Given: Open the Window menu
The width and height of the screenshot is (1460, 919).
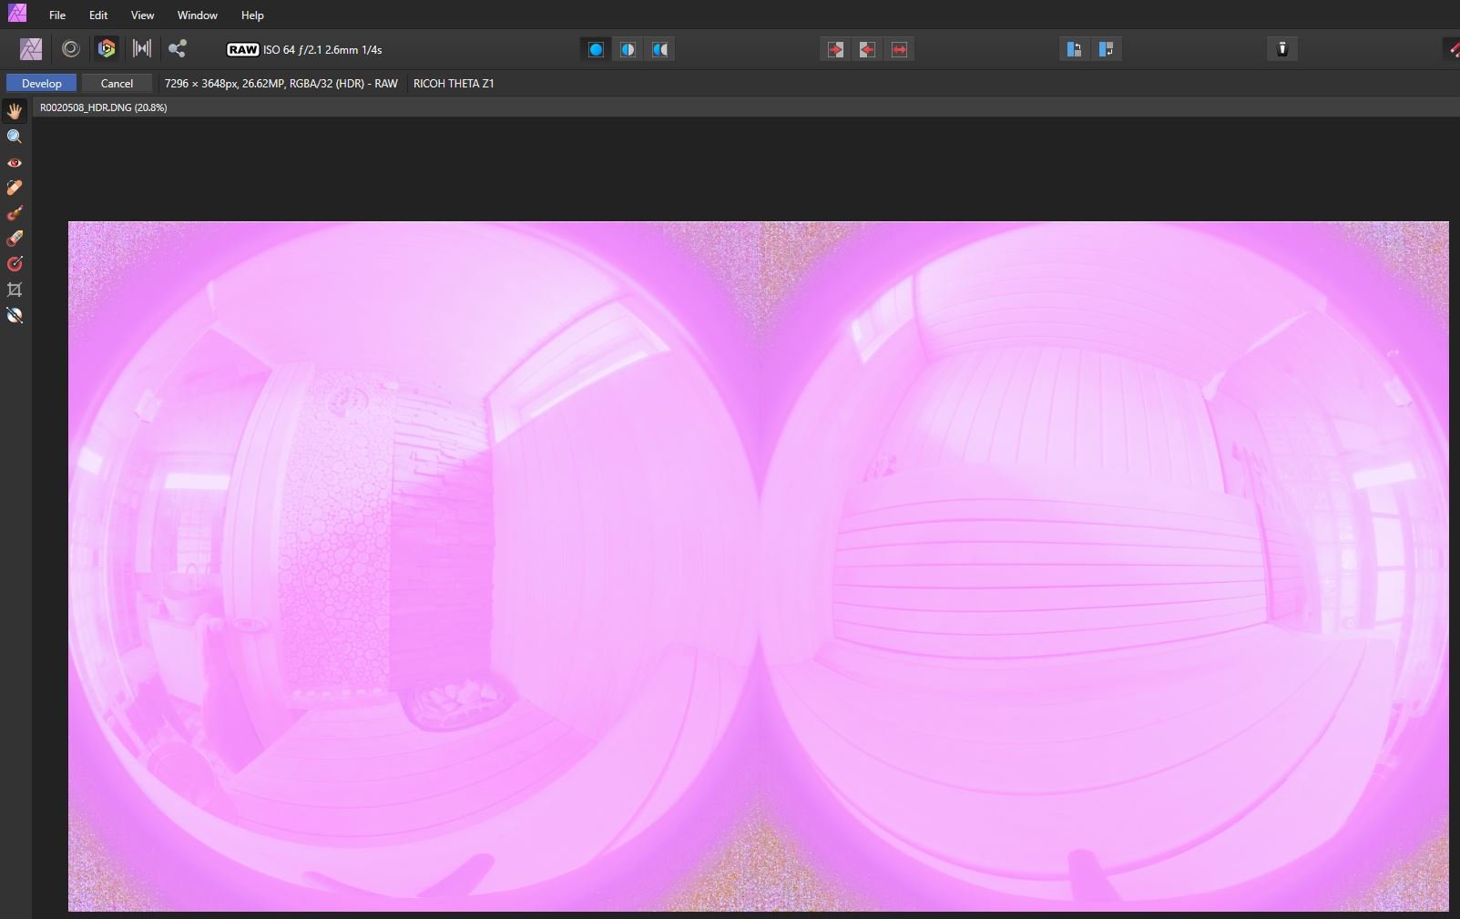Looking at the screenshot, I should coord(198,15).
